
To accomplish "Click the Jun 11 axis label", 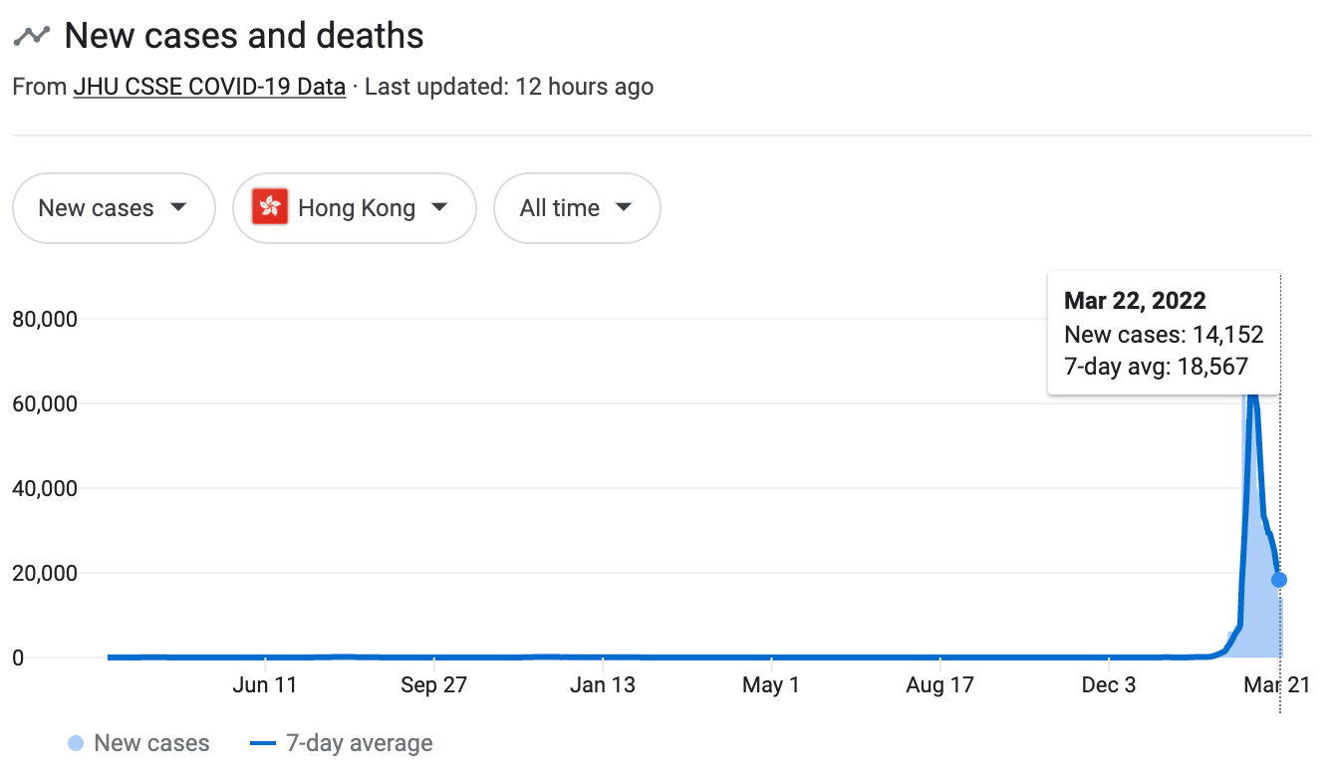I will 265,684.
